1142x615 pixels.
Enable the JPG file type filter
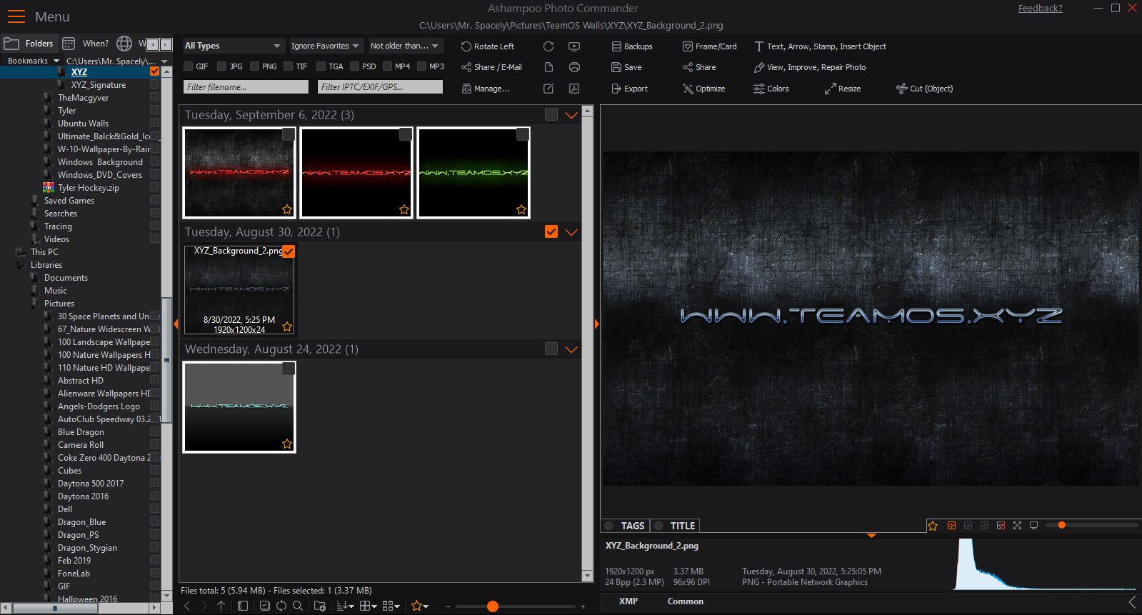(222, 66)
